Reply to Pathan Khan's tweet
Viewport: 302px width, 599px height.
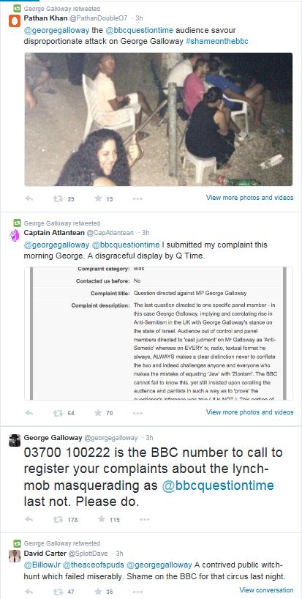[x=29, y=198]
